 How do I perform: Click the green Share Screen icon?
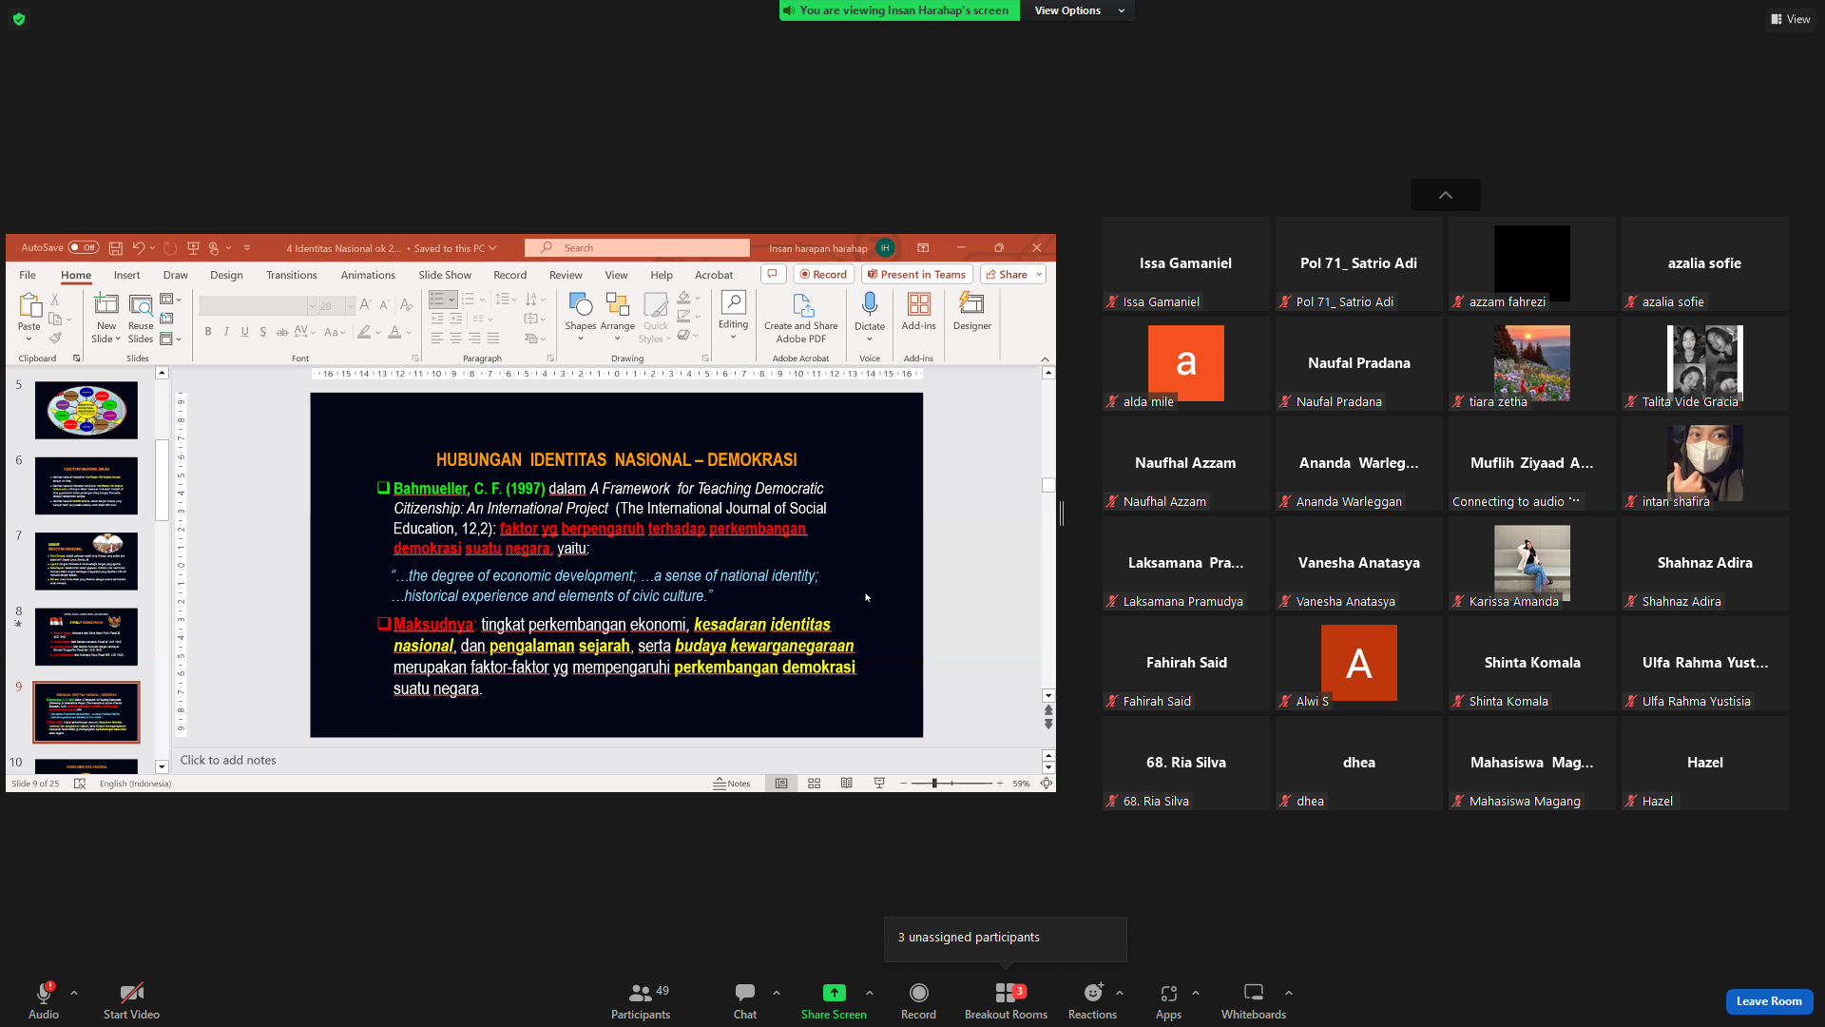tap(834, 993)
